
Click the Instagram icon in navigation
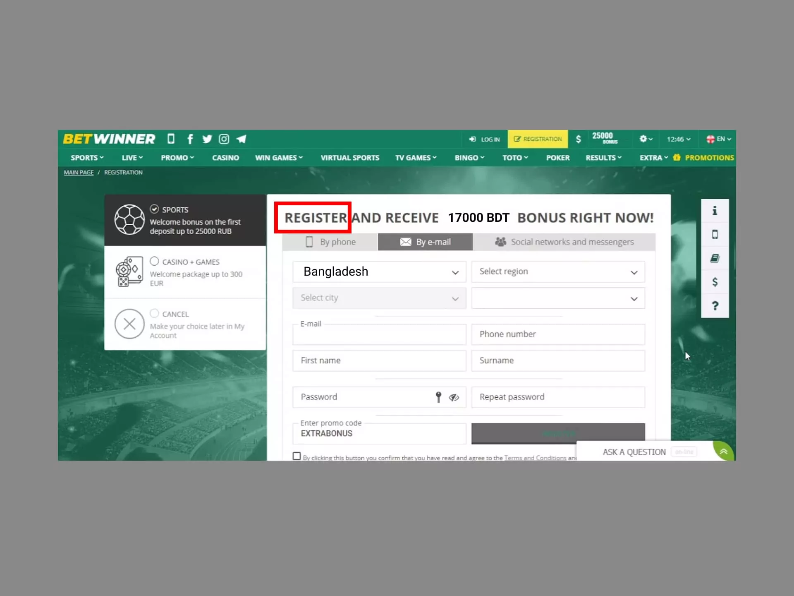point(224,139)
